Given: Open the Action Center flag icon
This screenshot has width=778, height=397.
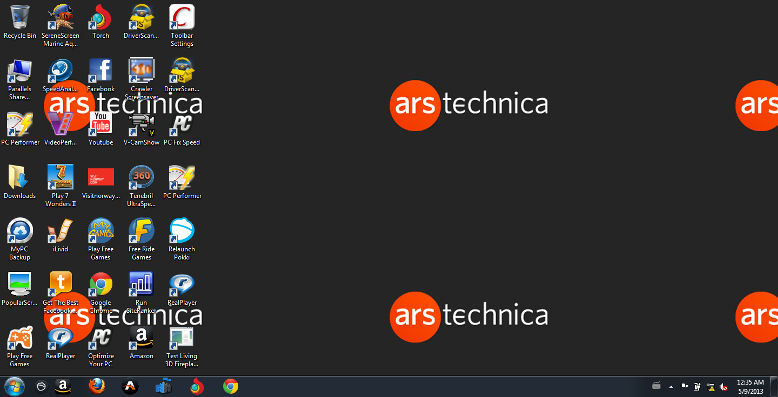Looking at the screenshot, I should click(684, 387).
